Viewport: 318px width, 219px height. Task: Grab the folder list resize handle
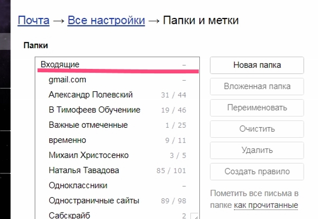pyautogui.click(x=195, y=216)
